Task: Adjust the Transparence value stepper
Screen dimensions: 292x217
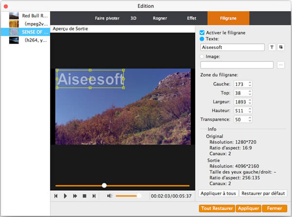Action: point(250,119)
